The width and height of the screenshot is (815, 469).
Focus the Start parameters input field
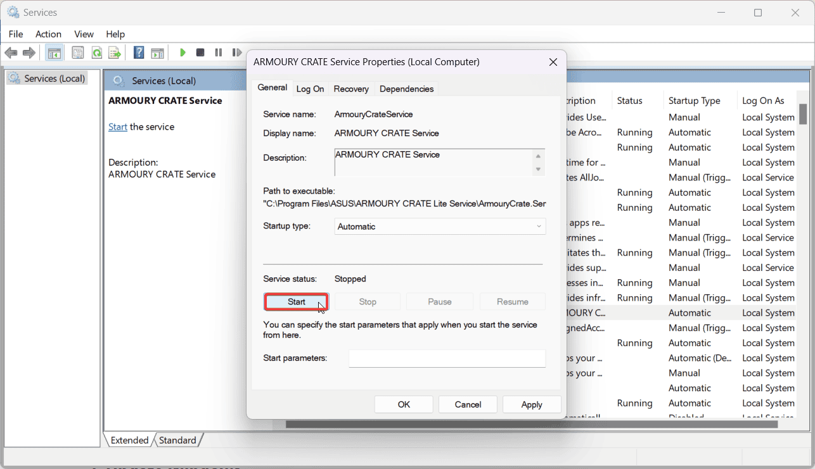(x=447, y=358)
